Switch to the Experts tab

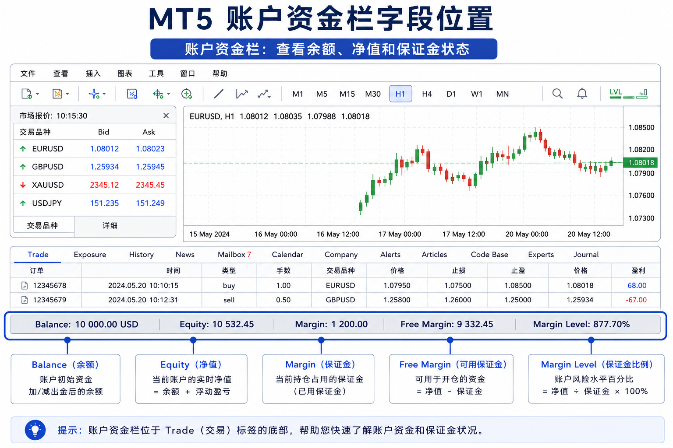pos(541,255)
